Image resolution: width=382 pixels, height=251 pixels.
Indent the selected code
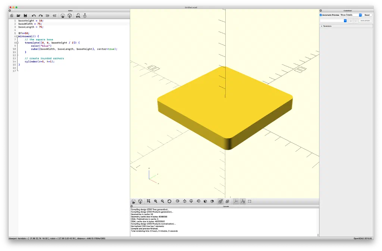[54, 16]
